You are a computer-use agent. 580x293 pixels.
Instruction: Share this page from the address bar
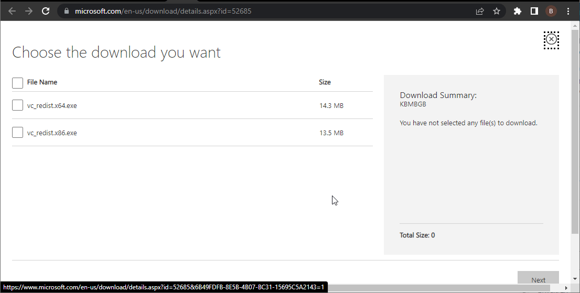tap(480, 11)
